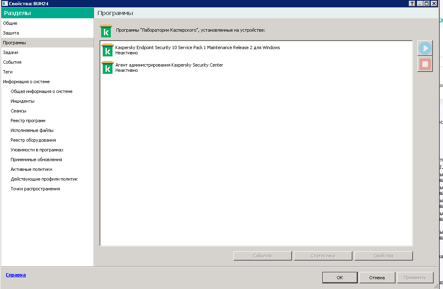Open the Защита section
This screenshot has height=289, width=443.
(x=48, y=33)
